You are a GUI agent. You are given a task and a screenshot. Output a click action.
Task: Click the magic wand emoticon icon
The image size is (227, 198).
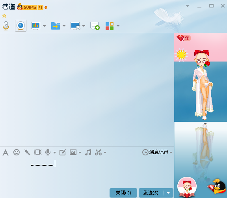point(27,152)
